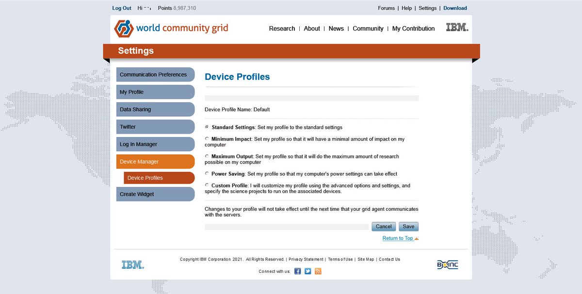
Task: Open the Terms of Use link
Action: [x=340, y=260]
